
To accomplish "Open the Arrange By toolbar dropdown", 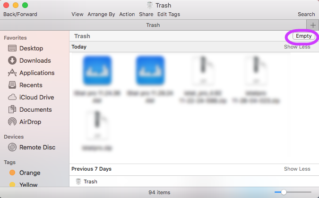I will click(101, 14).
